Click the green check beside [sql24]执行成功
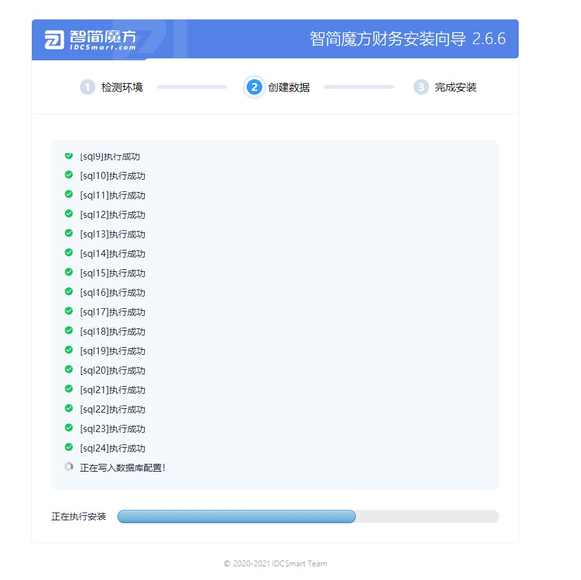 [68, 448]
